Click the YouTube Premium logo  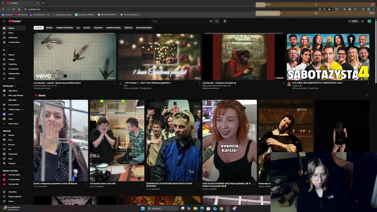tap(15, 21)
